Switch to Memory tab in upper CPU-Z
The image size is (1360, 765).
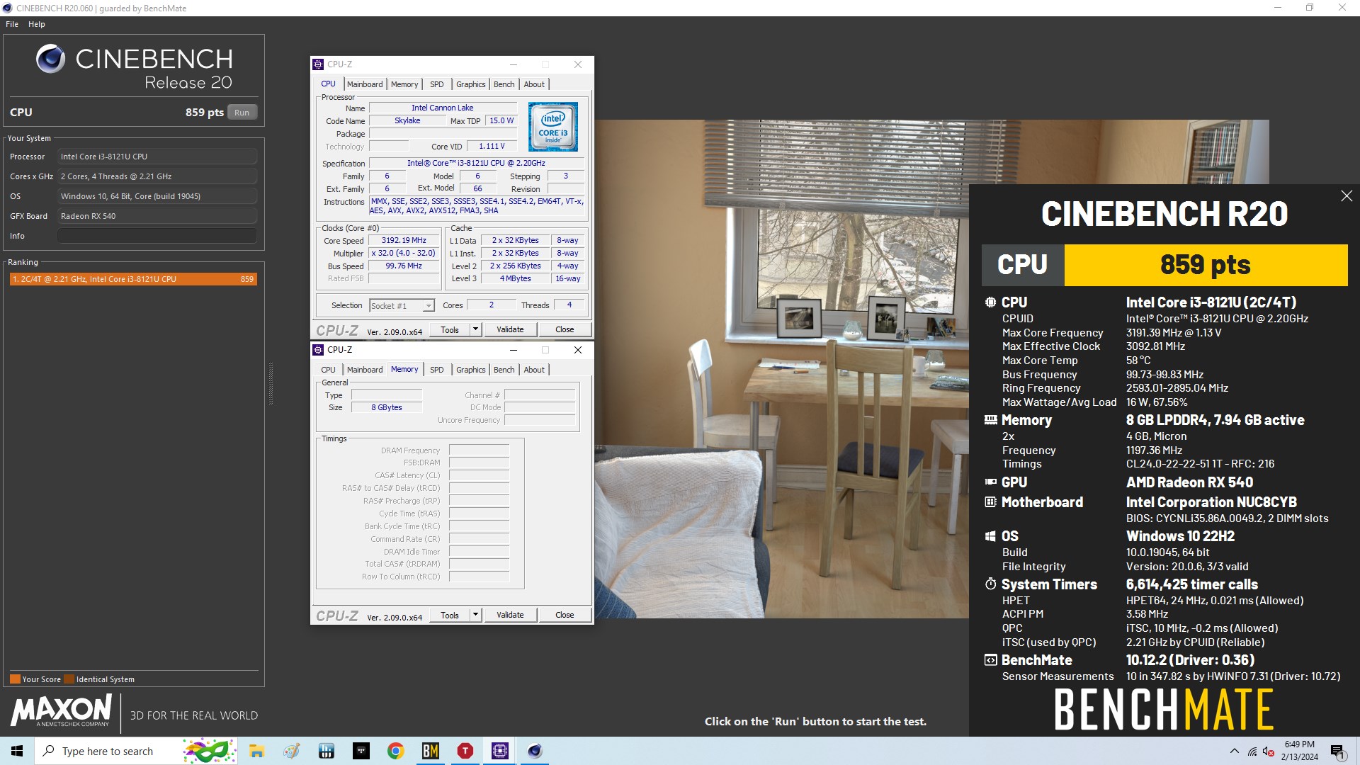click(x=404, y=84)
